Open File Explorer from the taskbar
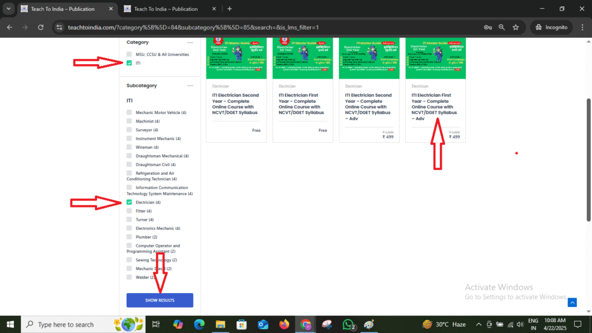The image size is (592, 333). tap(220, 324)
